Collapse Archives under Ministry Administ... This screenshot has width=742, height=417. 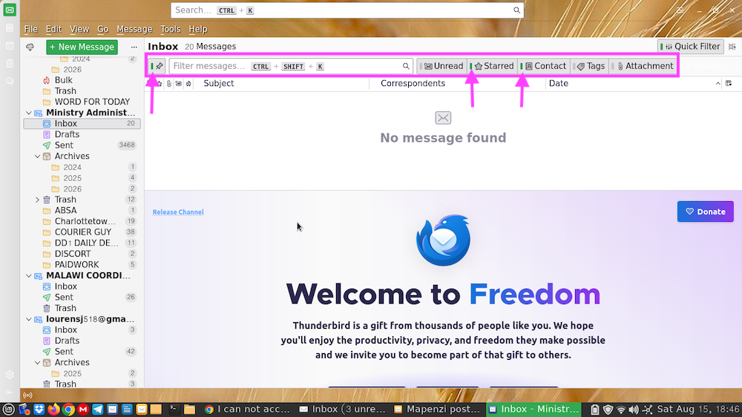point(37,157)
